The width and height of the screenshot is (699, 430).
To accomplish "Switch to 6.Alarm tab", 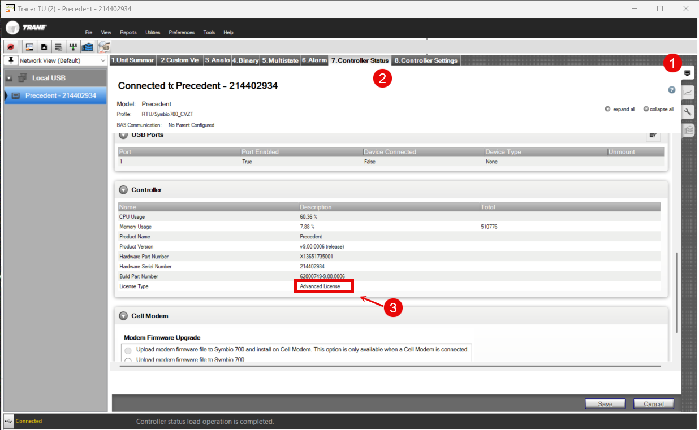I will click(x=314, y=60).
